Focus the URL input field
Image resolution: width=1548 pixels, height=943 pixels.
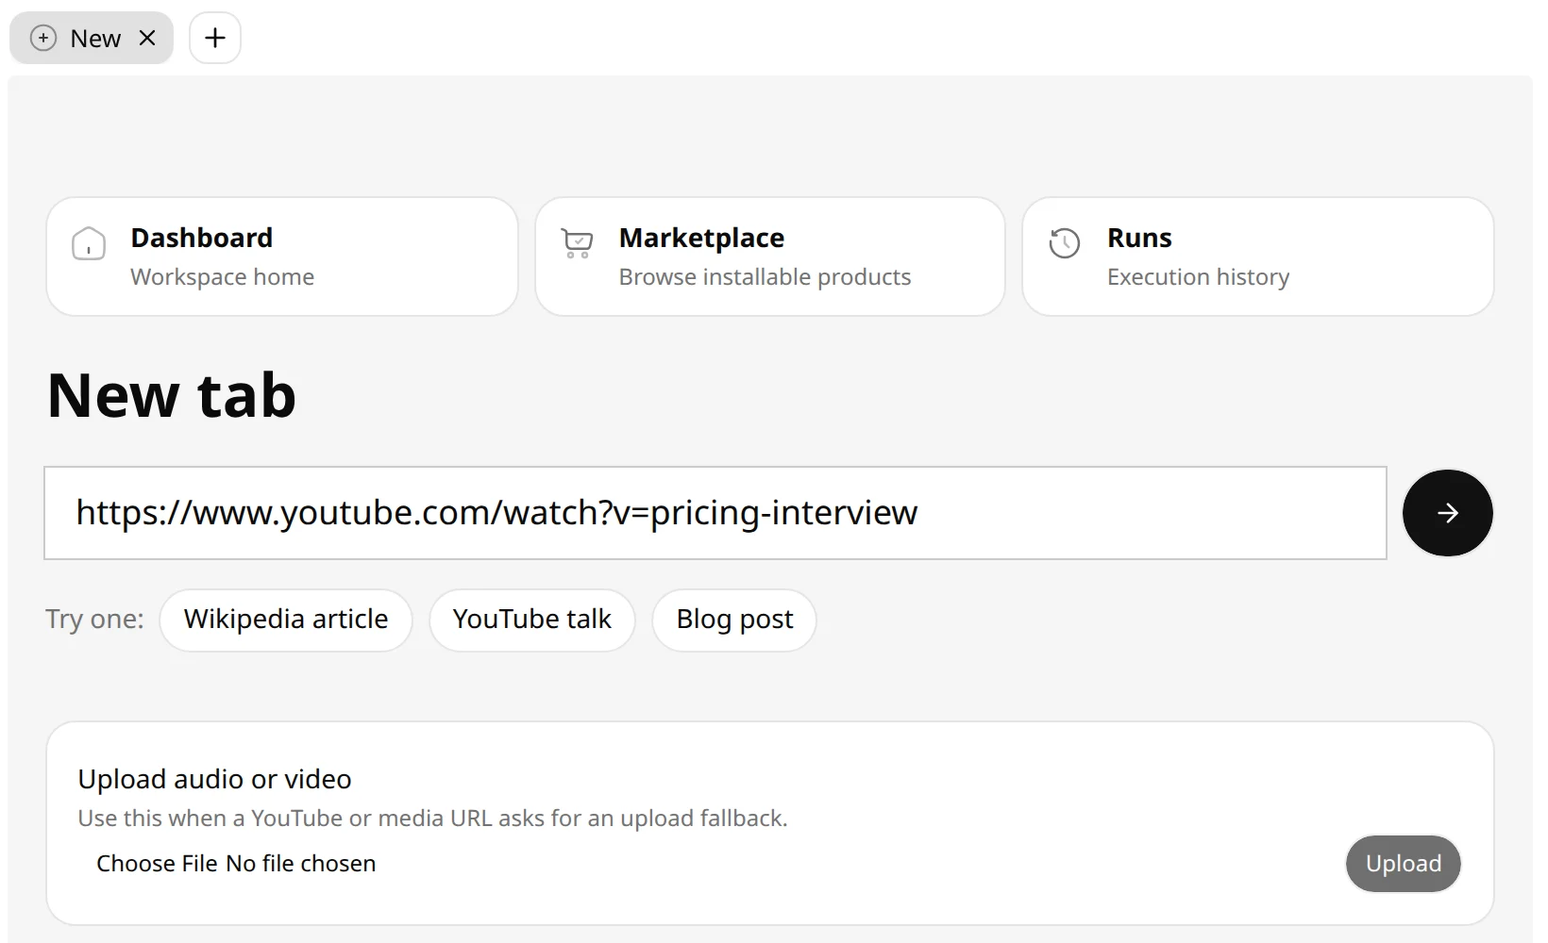tap(715, 513)
